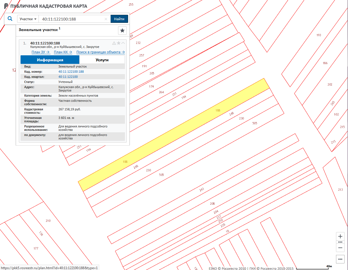Open the План ЗУ link
Viewport: 348px width, 270px height.
coord(41,52)
